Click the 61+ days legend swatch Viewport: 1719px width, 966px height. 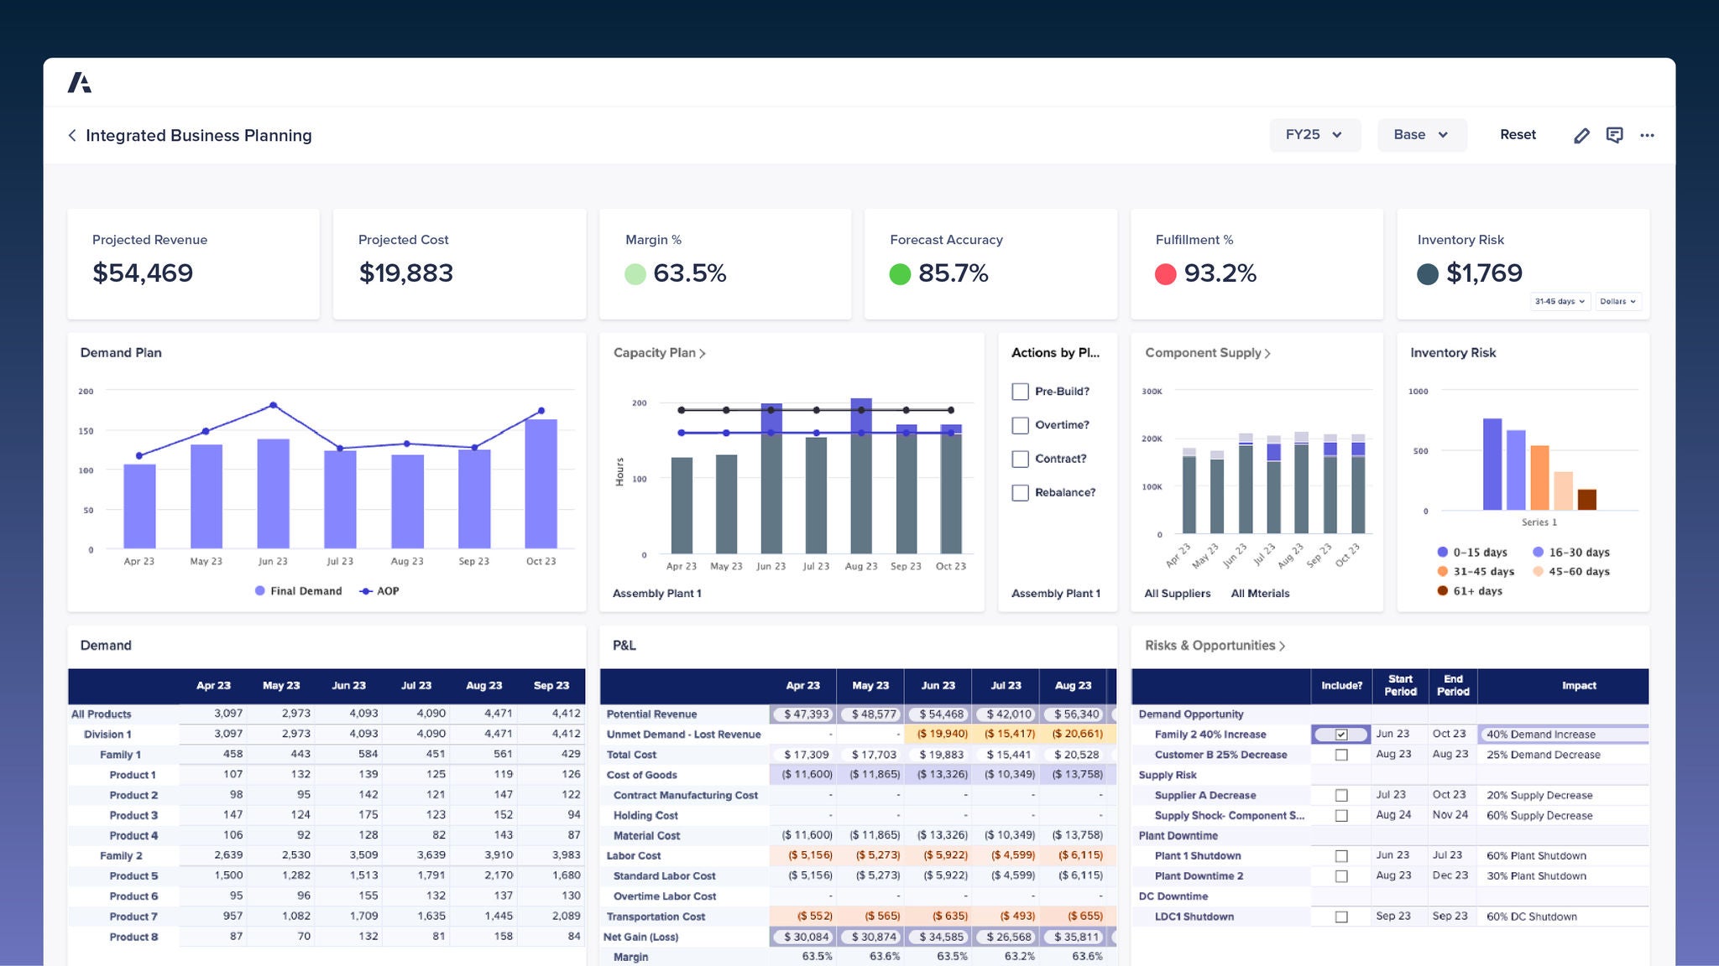tap(1442, 591)
